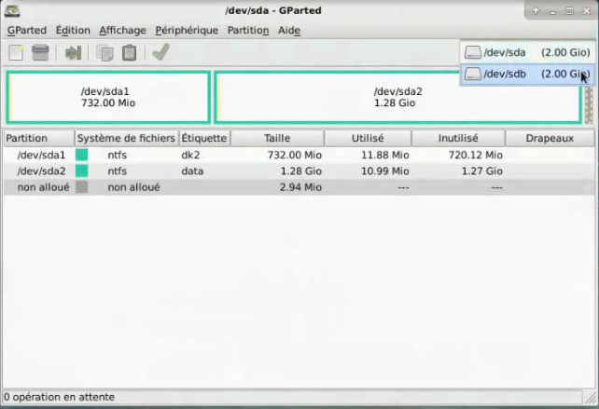599x409 pixels.
Task: Open the Aide menu
Action: [x=289, y=30]
